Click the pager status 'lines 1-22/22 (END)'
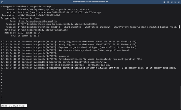 [14, 106]
